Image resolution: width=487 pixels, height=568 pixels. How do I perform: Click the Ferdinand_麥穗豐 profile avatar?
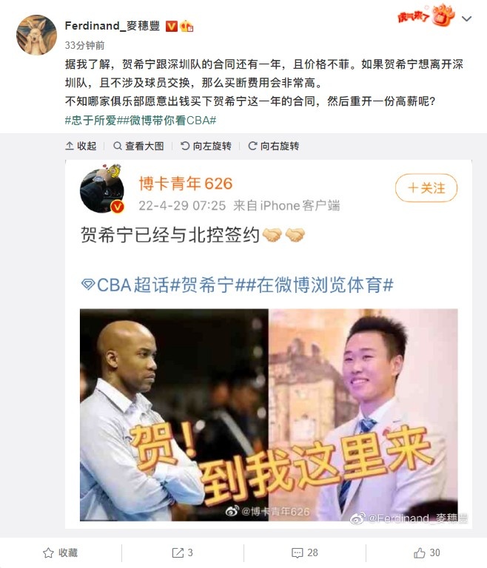coord(36,35)
